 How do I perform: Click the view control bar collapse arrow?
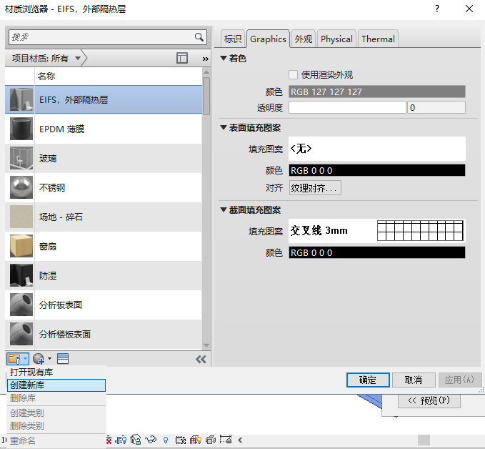click(240, 440)
